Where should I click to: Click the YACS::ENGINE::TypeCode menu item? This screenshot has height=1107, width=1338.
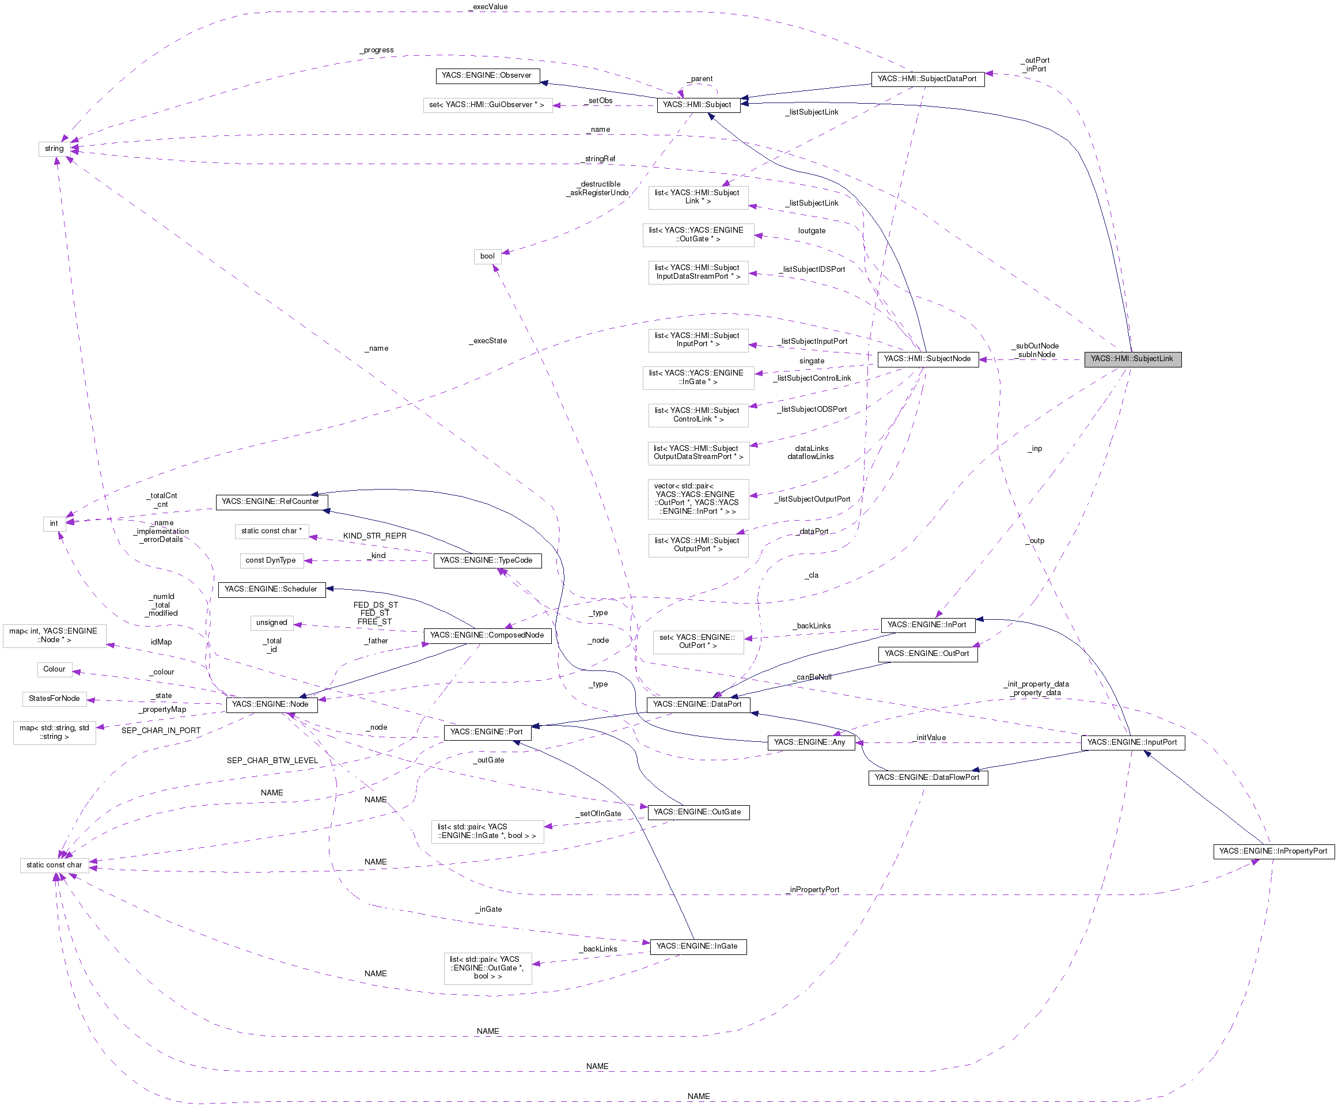(511, 558)
